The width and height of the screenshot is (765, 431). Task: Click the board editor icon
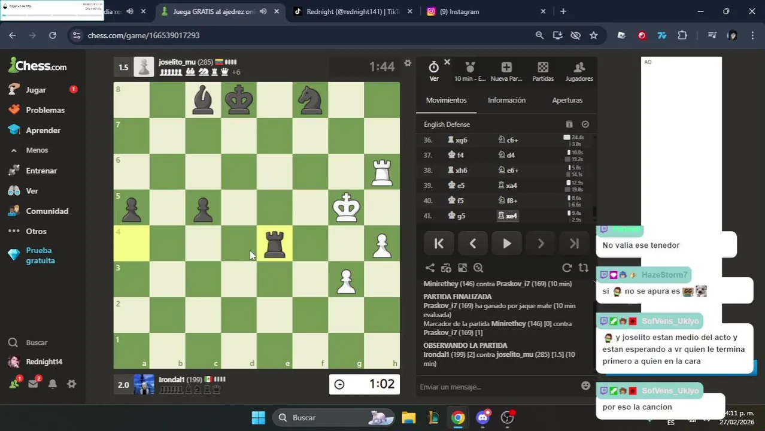coord(462,268)
